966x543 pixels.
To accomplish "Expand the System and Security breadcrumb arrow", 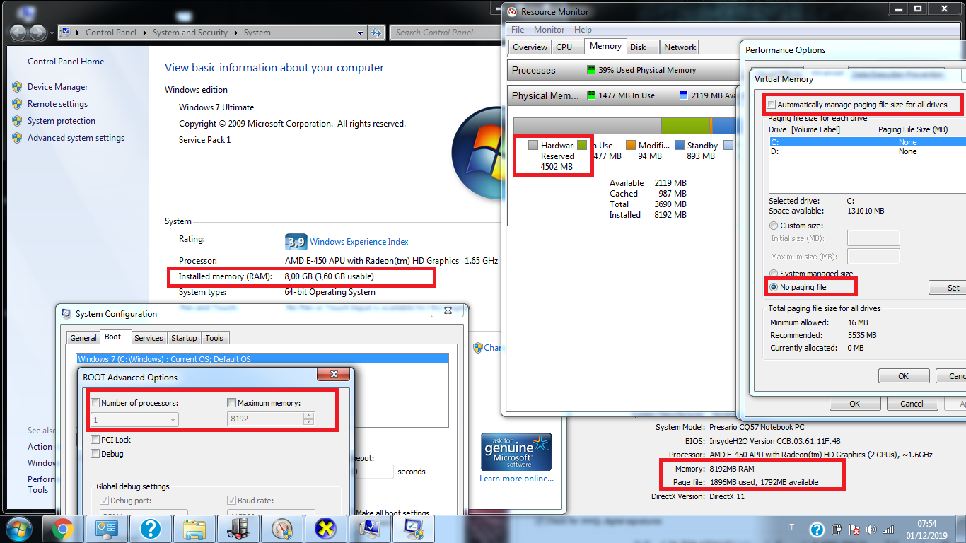I will (236, 33).
